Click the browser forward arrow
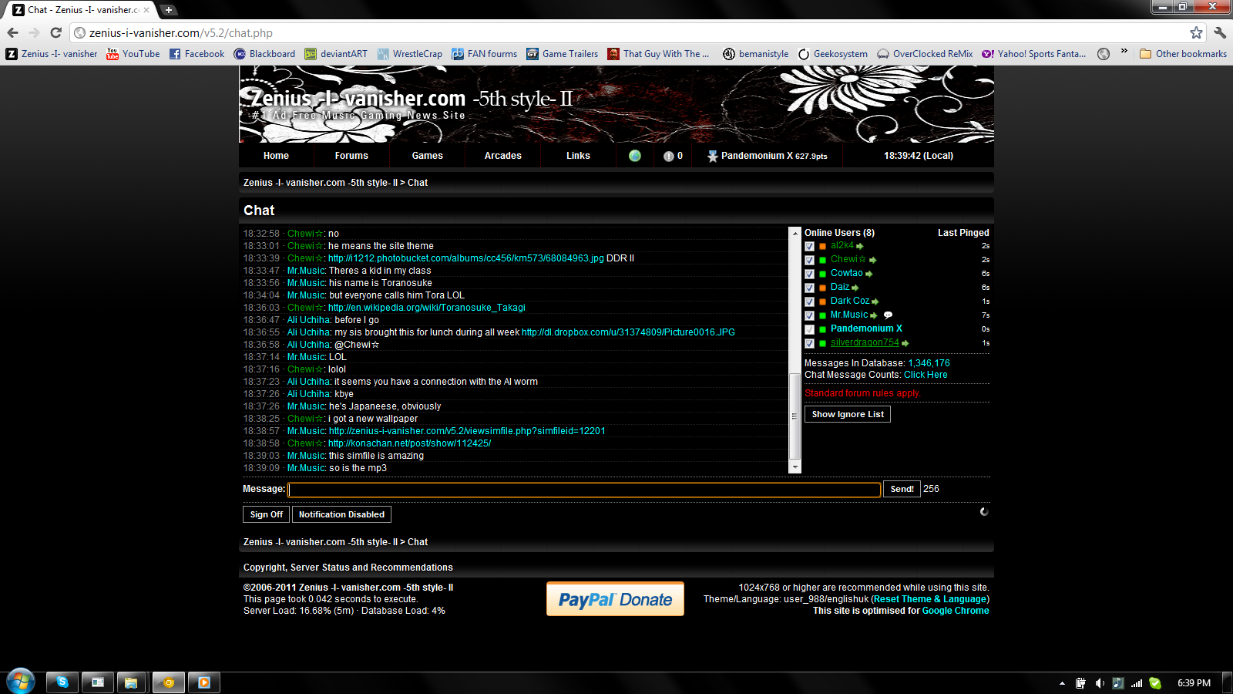 34,32
